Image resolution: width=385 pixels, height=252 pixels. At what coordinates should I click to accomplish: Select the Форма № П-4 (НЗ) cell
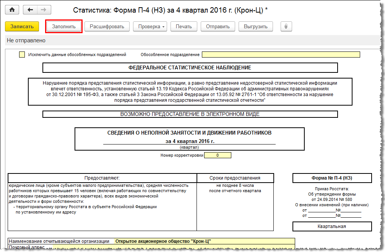(x=332, y=178)
